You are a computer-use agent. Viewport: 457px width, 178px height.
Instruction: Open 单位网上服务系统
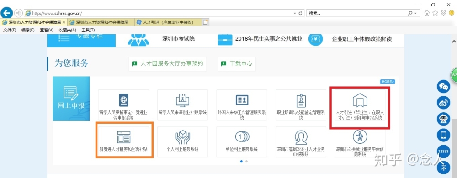click(x=242, y=142)
